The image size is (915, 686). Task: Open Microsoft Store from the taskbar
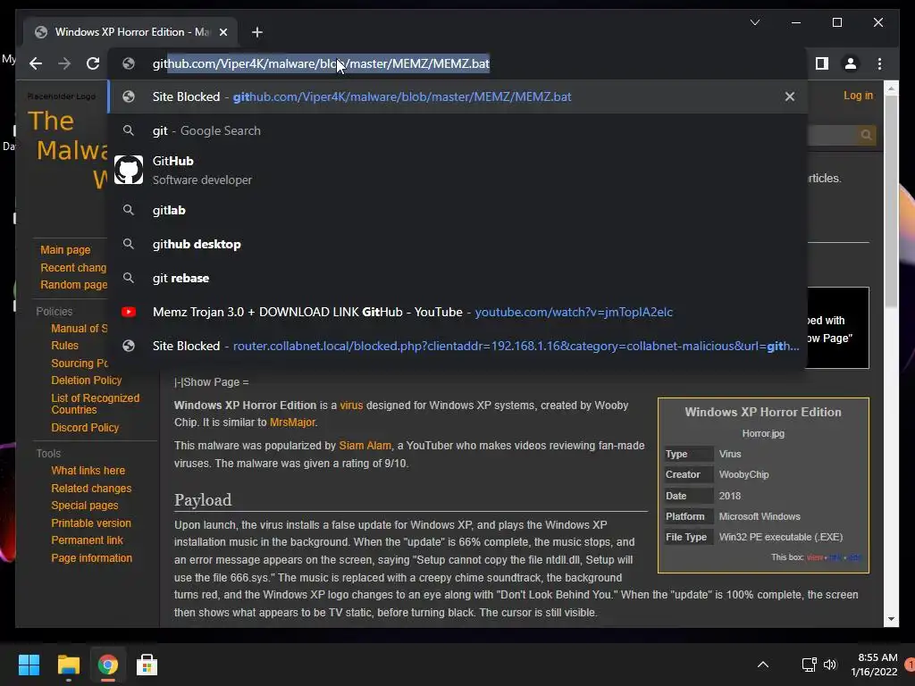click(147, 665)
